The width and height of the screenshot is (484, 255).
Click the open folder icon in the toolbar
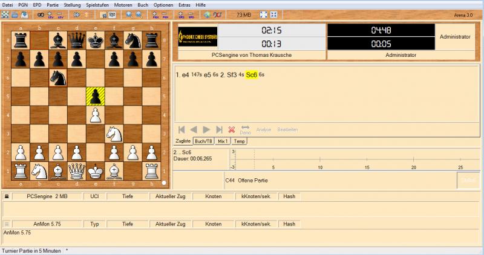pyautogui.click(x=15, y=14)
